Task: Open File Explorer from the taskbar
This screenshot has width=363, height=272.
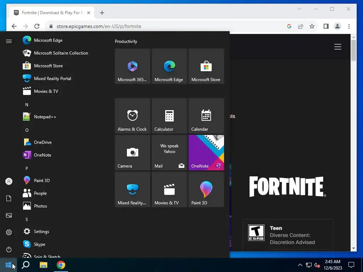Action: pos(43,265)
